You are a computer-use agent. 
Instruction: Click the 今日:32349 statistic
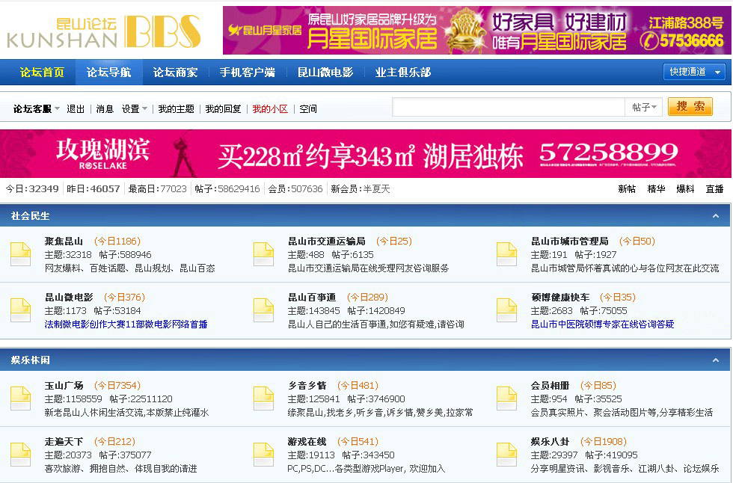[32, 188]
